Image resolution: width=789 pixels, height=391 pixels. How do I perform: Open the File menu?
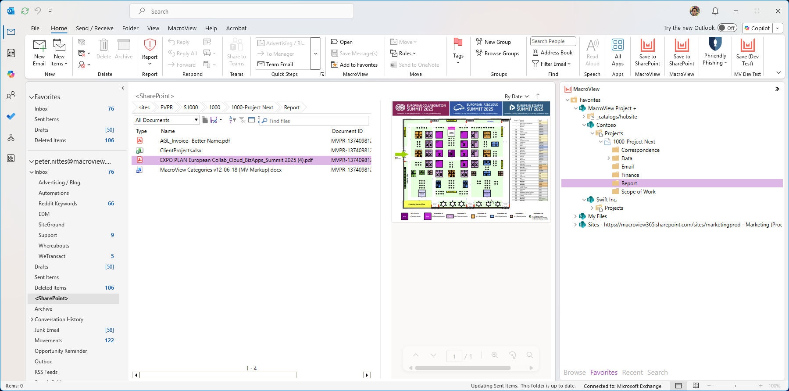pos(35,28)
